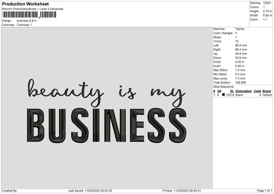Click the Min Stitch value 0.3 mm

(240, 75)
